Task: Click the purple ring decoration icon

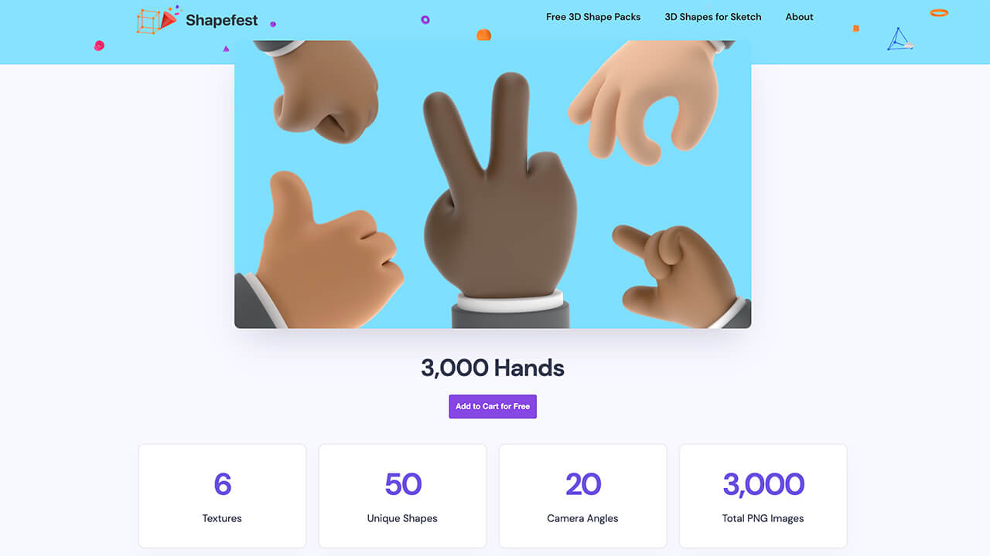Action: pos(425,19)
